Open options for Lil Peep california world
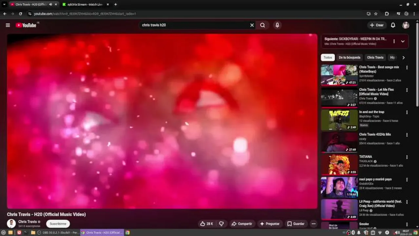The height and width of the screenshot is (236, 419). [x=407, y=202]
